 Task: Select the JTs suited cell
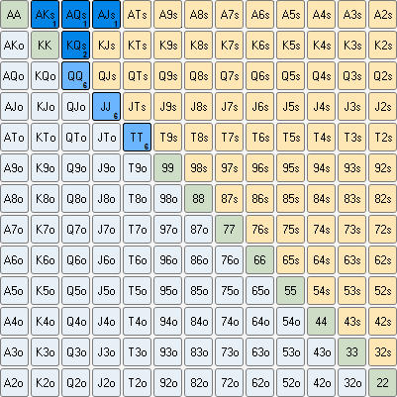pos(138,107)
